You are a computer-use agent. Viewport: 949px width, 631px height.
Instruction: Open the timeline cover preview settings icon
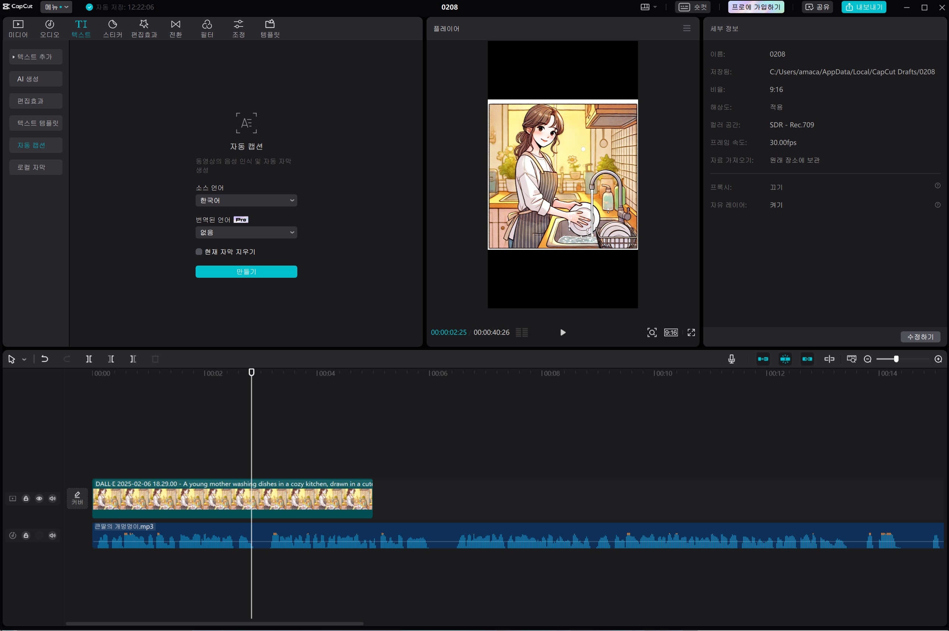[x=852, y=359]
